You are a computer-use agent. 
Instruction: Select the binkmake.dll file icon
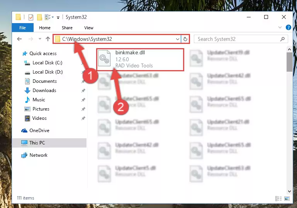click(x=104, y=58)
